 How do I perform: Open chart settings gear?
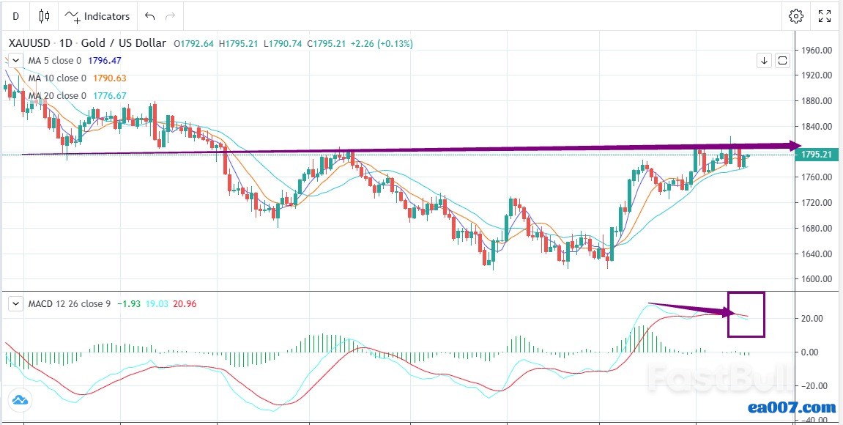795,16
